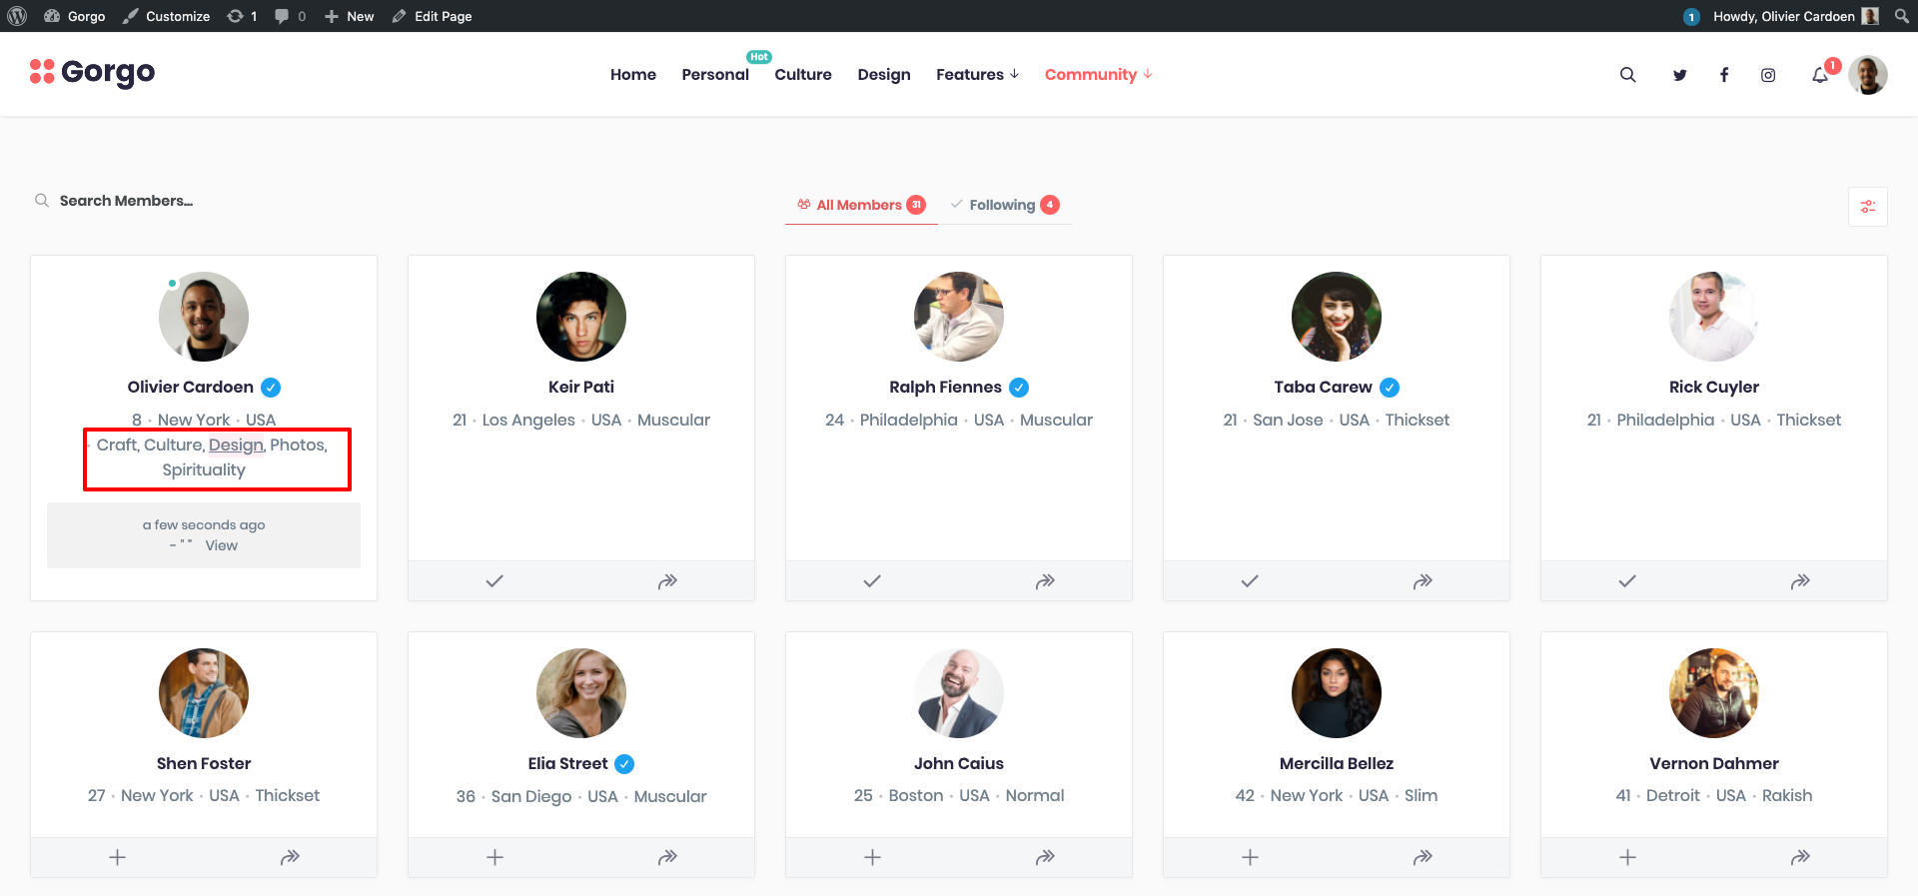Expand the Features dropdown menu

point(976,75)
